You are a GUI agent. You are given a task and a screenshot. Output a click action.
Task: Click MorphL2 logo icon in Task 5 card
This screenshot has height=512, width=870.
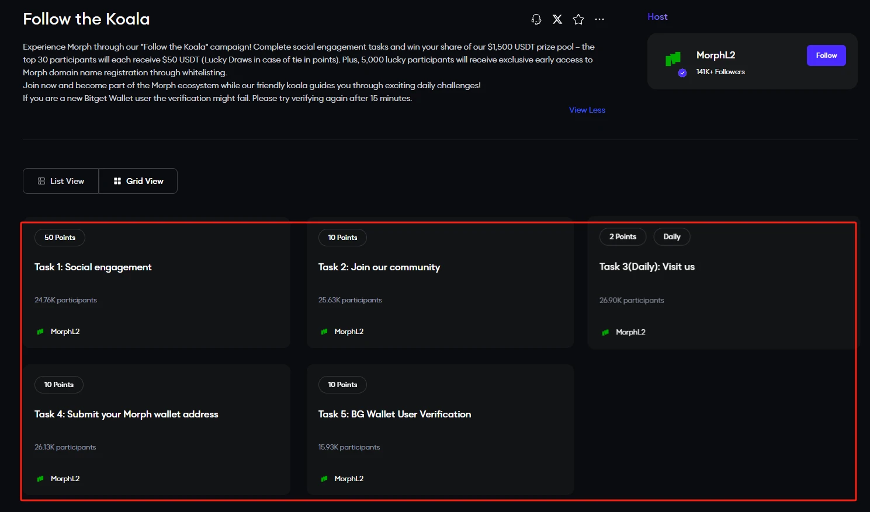click(x=324, y=479)
